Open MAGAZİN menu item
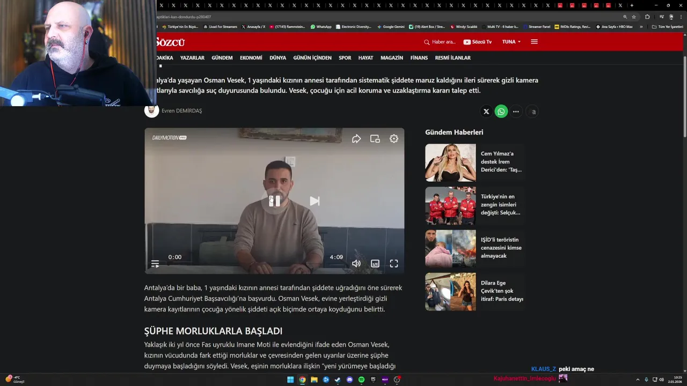Screen dimensions: 687x386 [x=392, y=58]
